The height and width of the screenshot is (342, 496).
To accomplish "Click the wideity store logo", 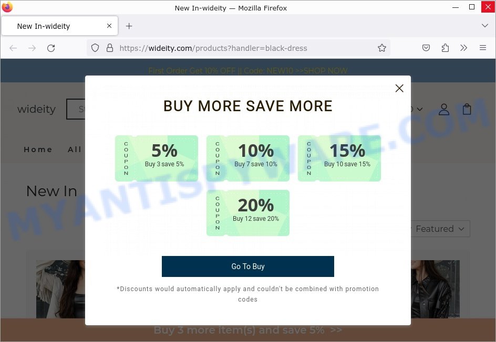I will [x=36, y=109].
